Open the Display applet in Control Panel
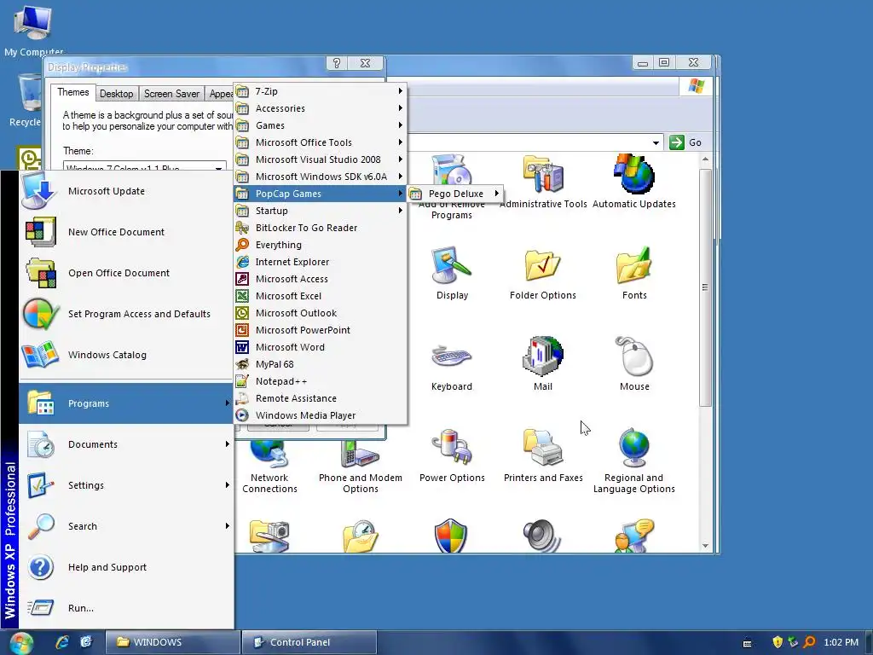The width and height of the screenshot is (873, 655). (x=452, y=273)
